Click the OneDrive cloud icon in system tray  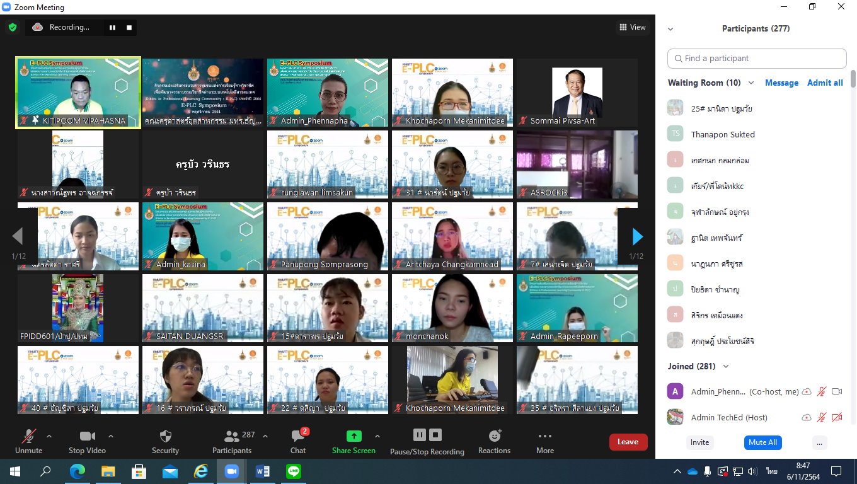coord(693,471)
